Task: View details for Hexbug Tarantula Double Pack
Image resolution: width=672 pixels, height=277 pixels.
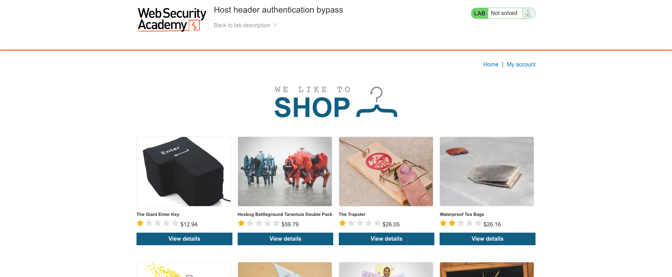Action: pyautogui.click(x=285, y=239)
